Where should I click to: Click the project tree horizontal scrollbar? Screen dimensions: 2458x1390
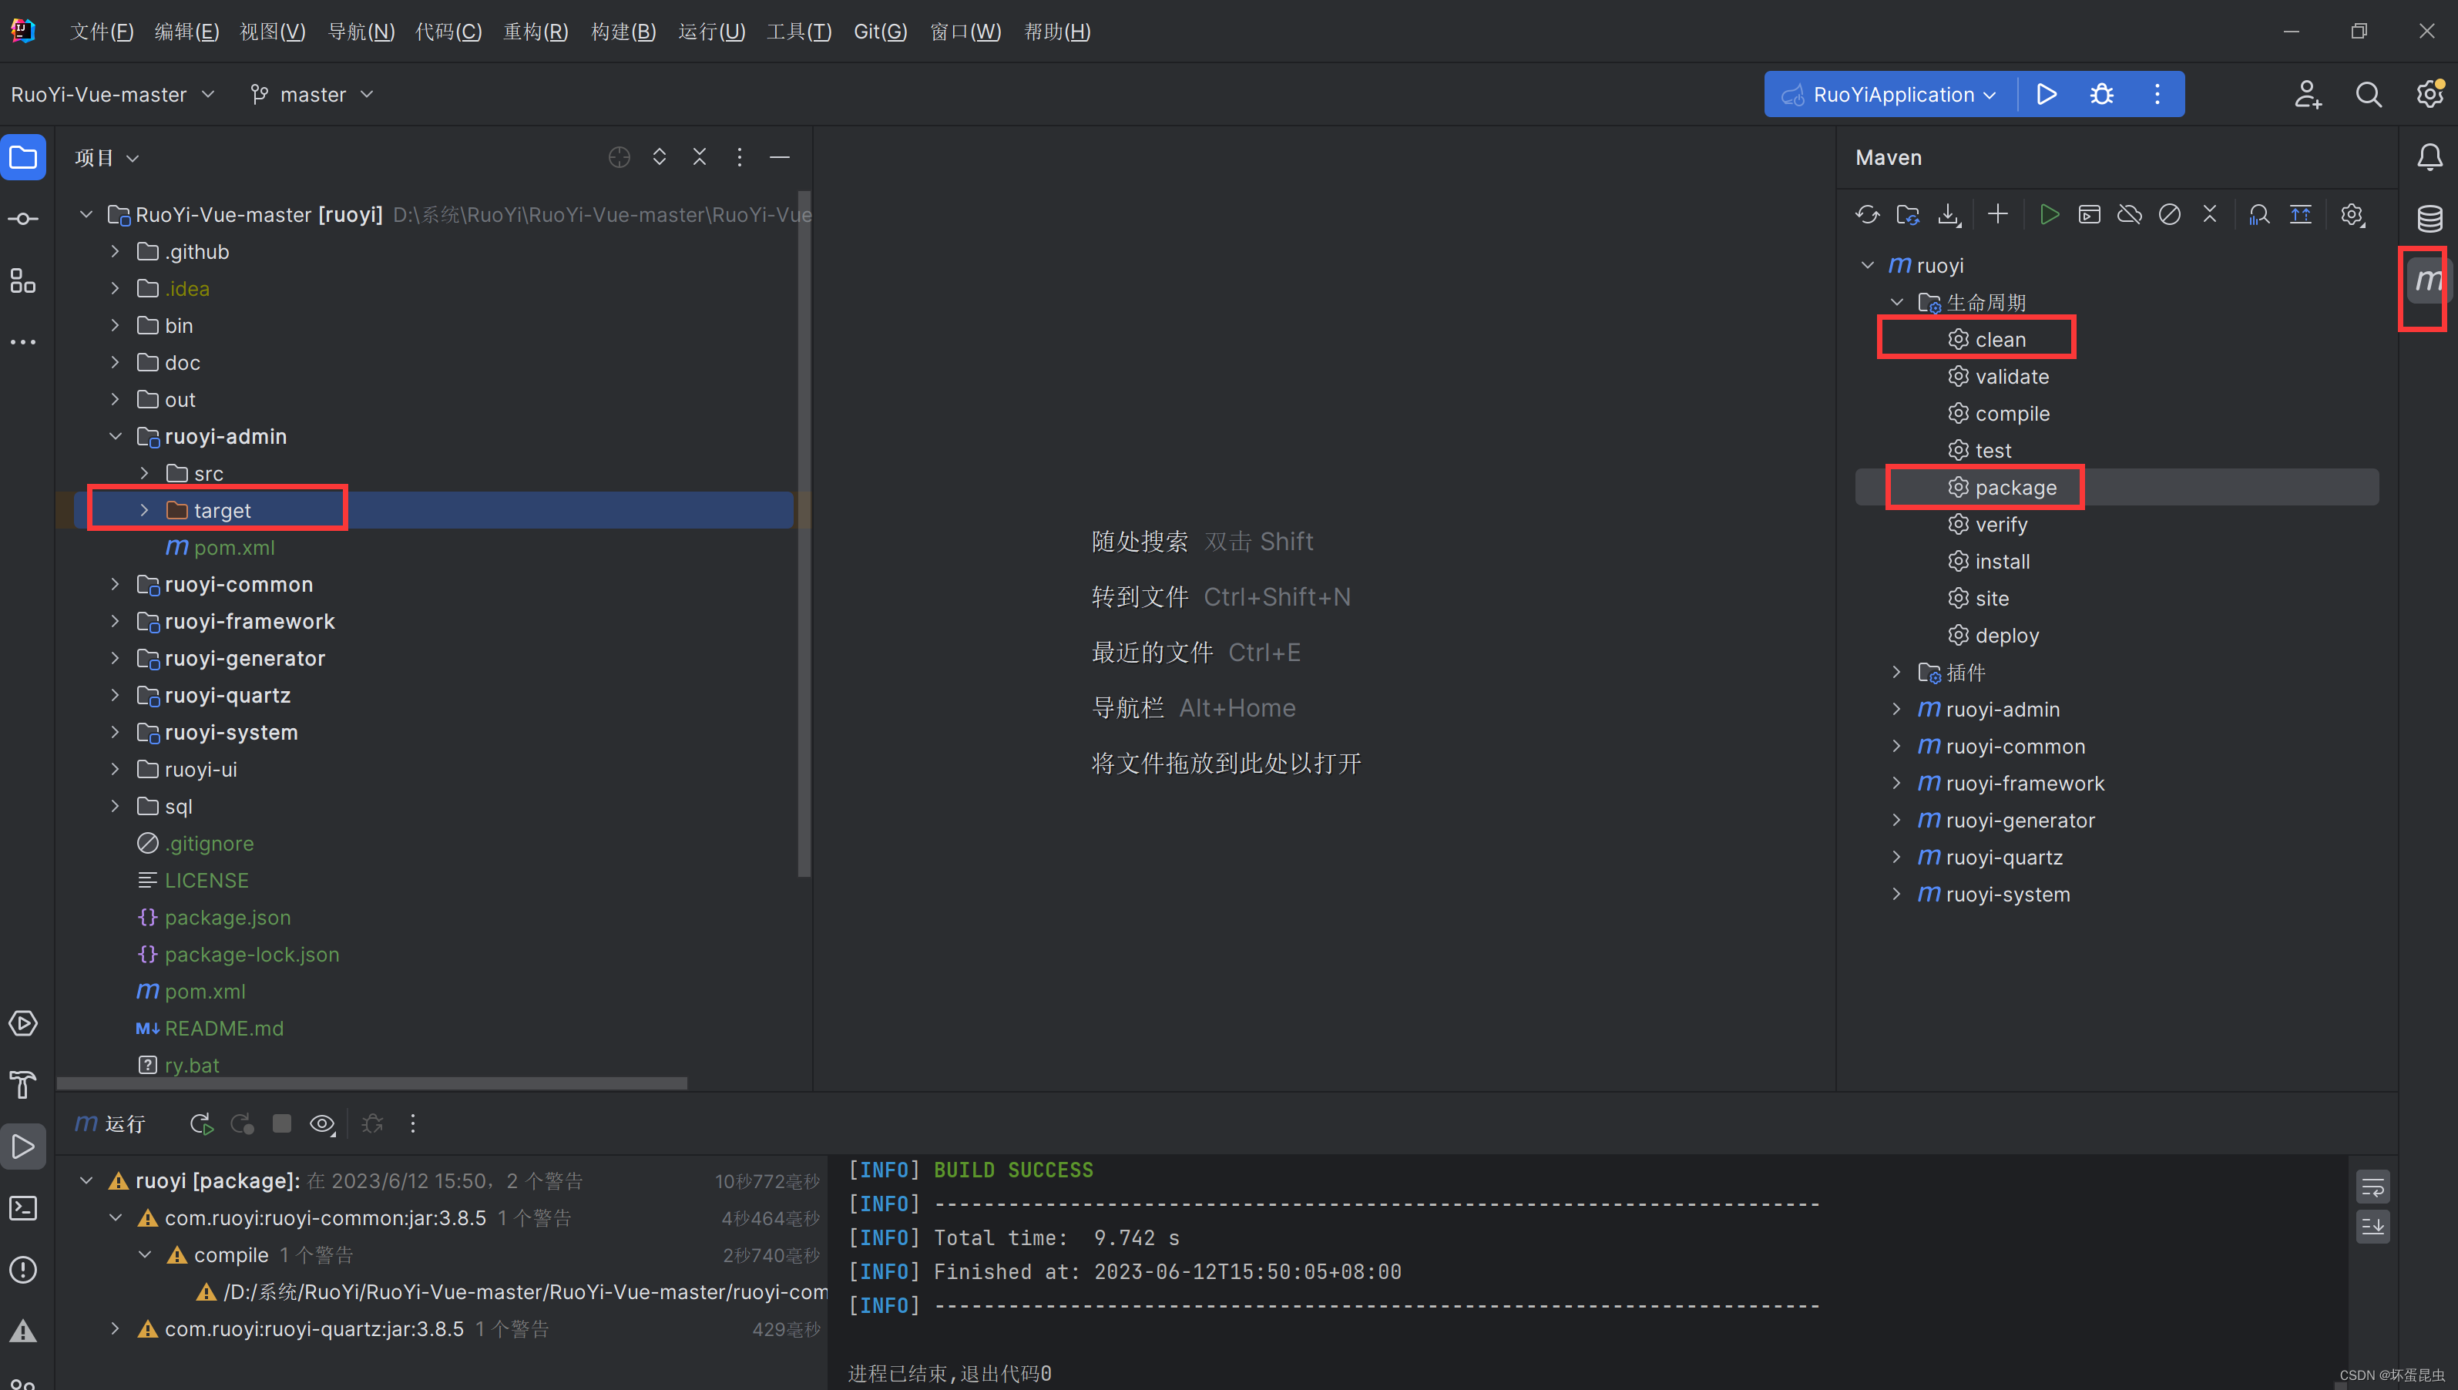point(372,1083)
